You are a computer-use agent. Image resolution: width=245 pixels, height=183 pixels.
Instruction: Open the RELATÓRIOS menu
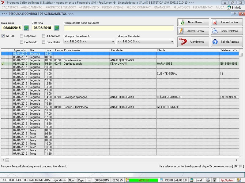(x=181, y=7)
